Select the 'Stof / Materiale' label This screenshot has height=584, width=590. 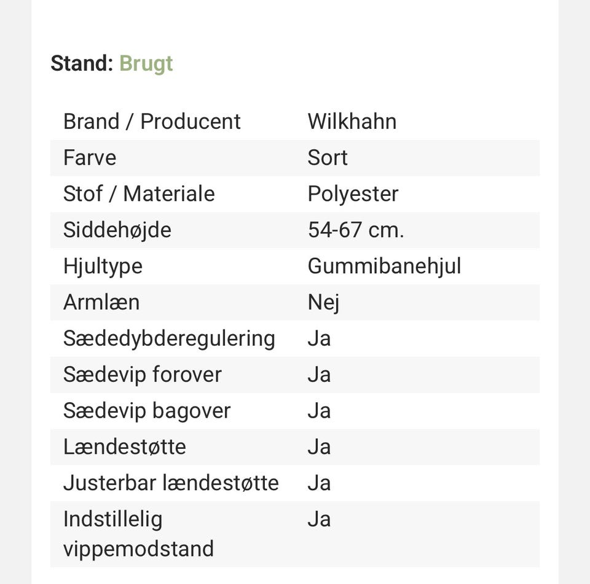coord(139,193)
